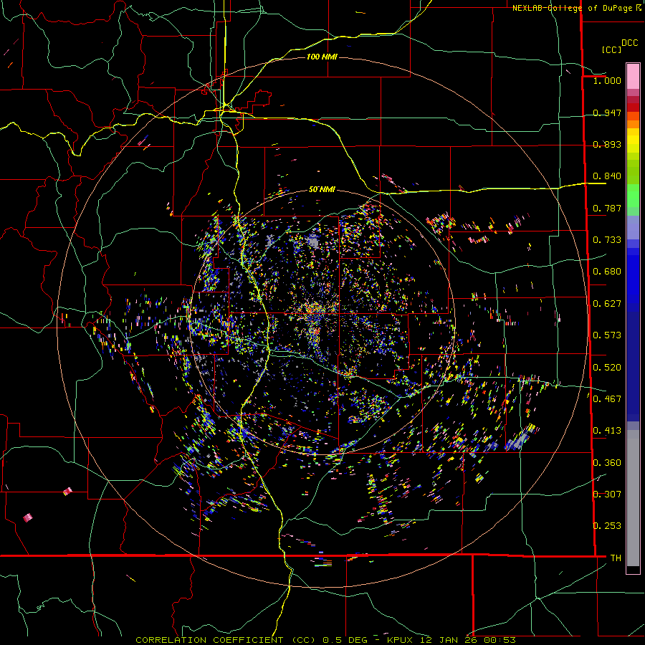Pick the pink band atop the color bar
This screenshot has height=645, width=645.
click(x=633, y=77)
